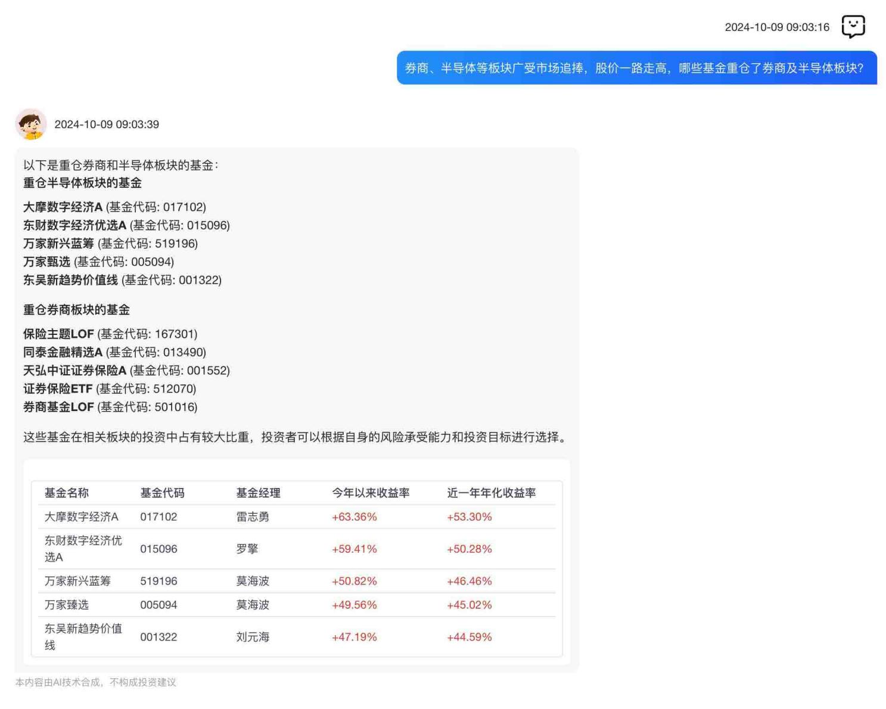Click '保险主题LOF (基金代码: 167301)'
886x709 pixels.
[x=110, y=334]
